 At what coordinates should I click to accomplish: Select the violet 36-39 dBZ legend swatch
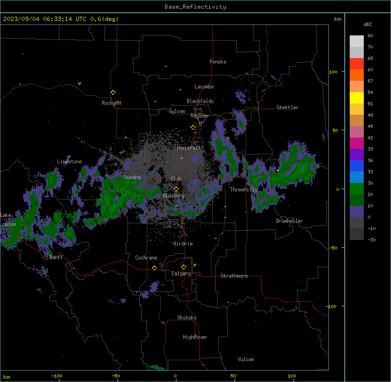[x=357, y=155]
